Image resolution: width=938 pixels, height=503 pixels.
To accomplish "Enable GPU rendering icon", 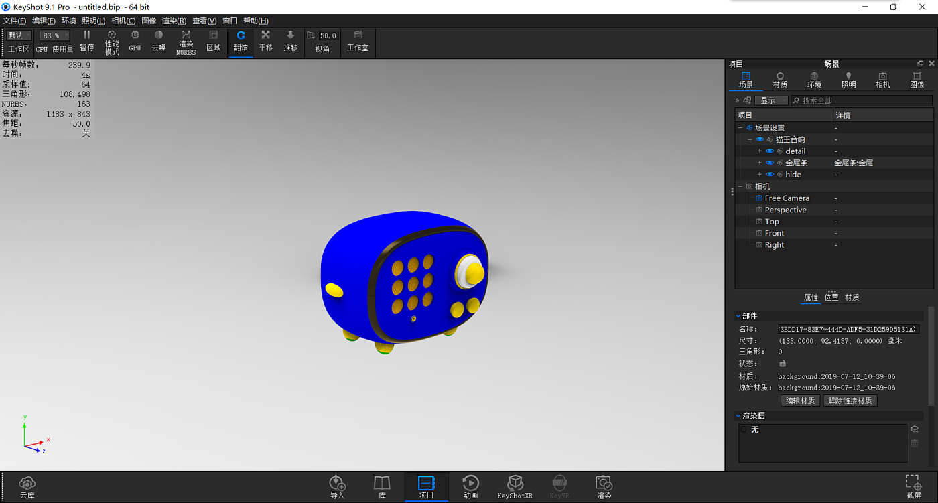I will coord(135,41).
